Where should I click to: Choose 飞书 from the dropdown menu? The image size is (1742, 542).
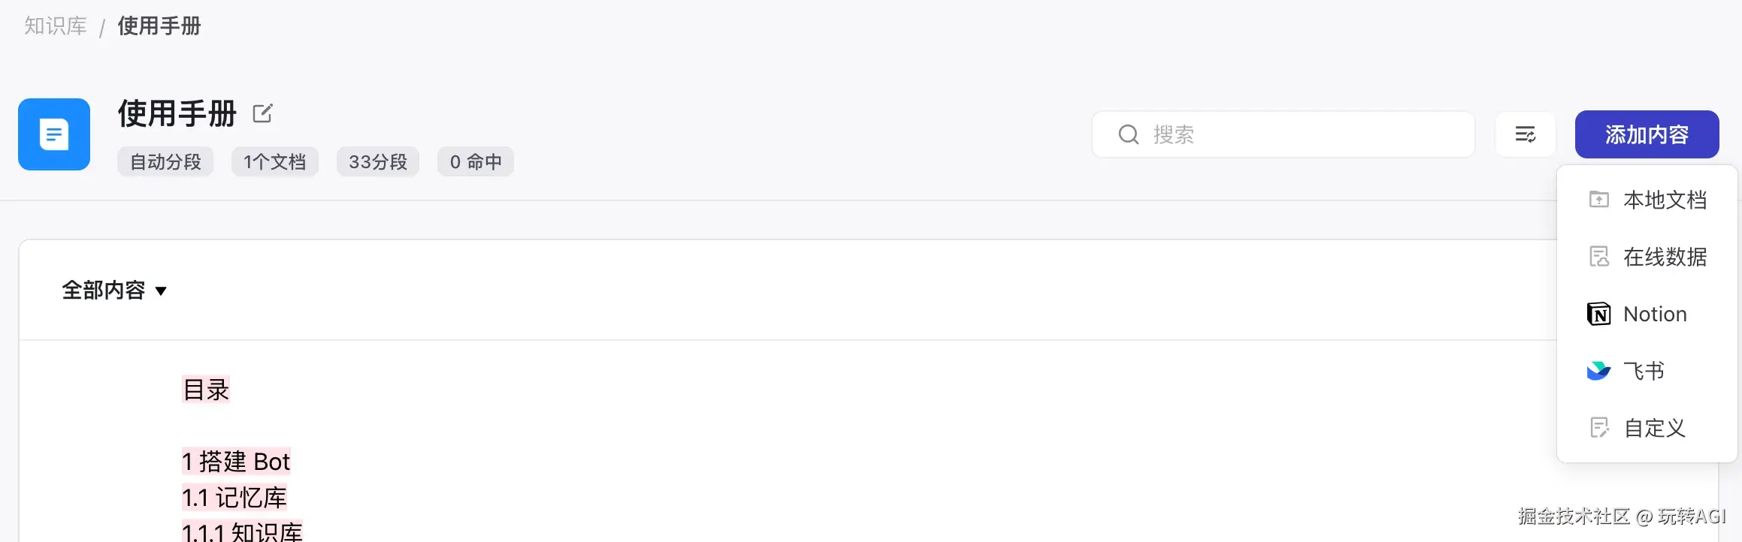[x=1644, y=371]
